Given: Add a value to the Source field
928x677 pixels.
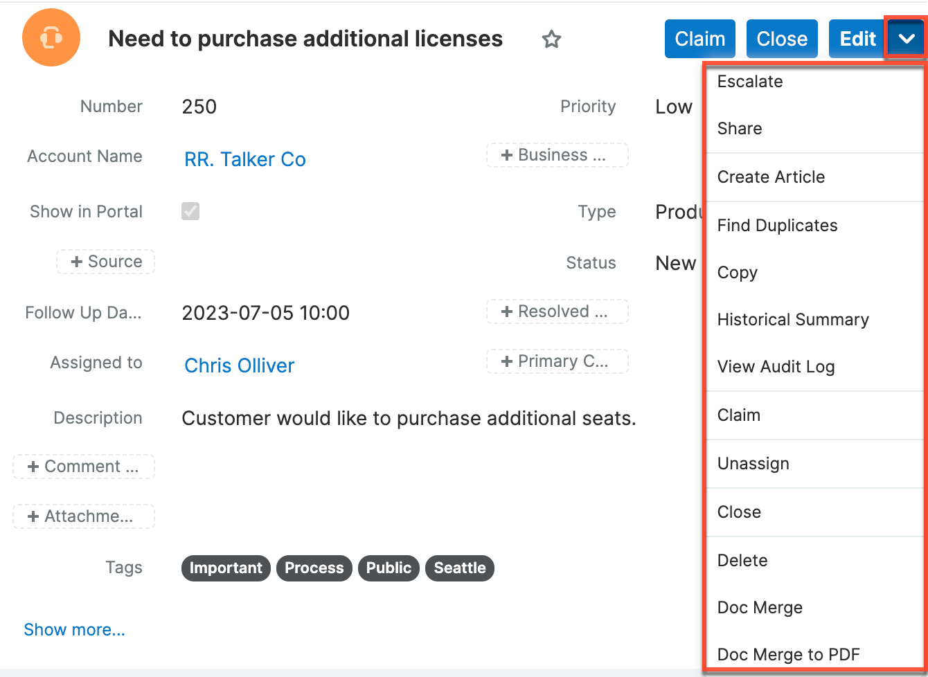Looking at the screenshot, I should 105,262.
